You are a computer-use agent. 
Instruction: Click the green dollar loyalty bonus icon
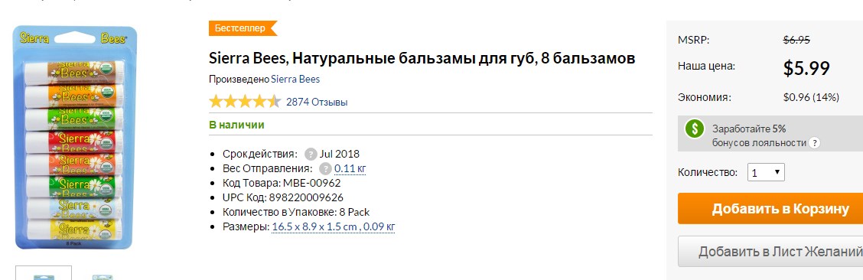pos(695,129)
